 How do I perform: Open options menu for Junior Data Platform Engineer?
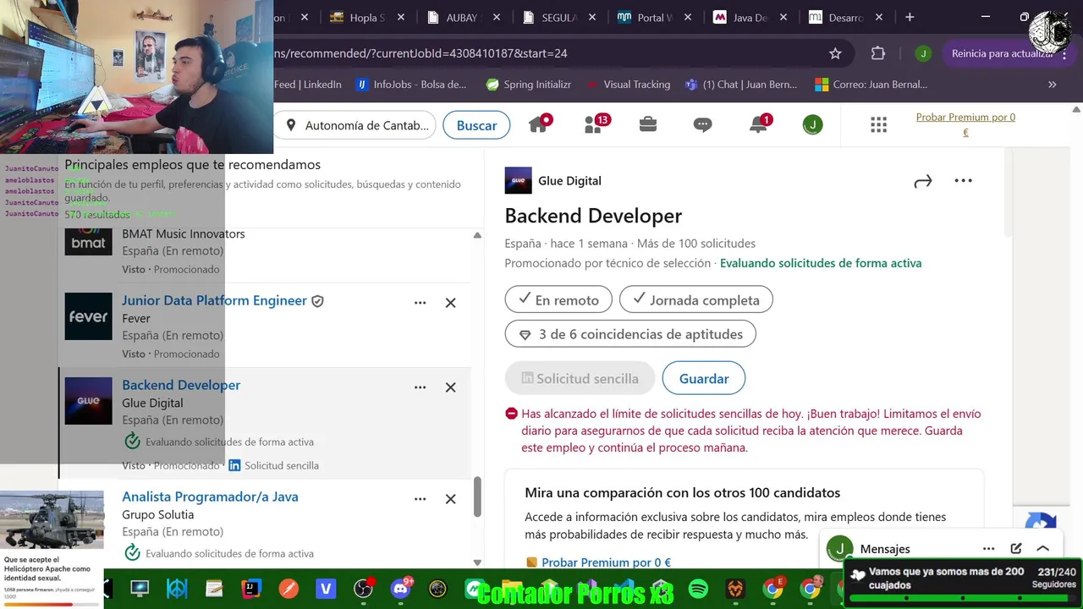click(x=420, y=303)
